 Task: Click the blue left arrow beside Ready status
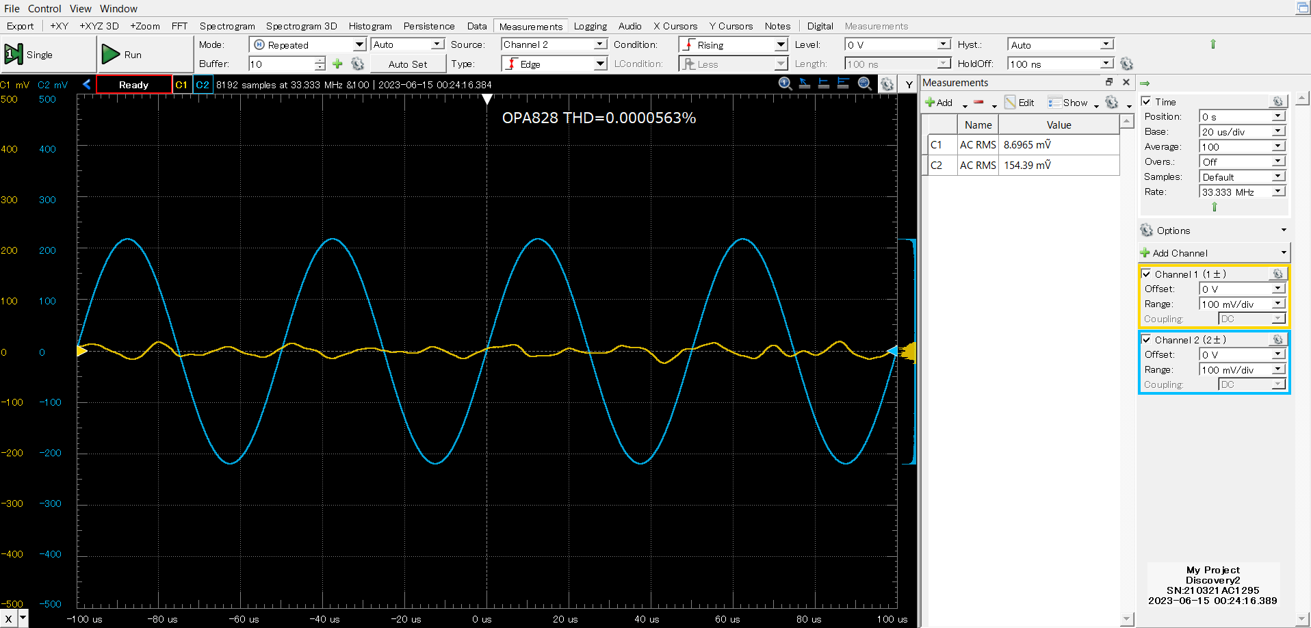86,84
